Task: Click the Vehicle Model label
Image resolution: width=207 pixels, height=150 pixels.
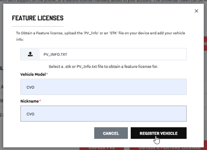Action: (x=33, y=74)
